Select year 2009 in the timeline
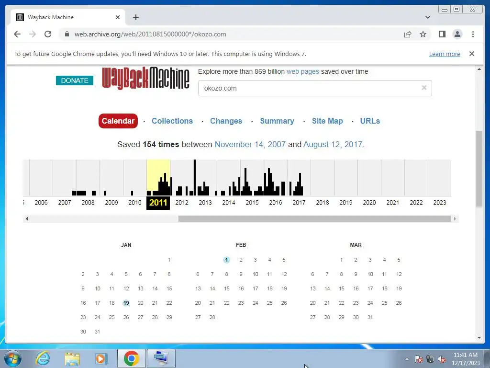 (x=111, y=203)
